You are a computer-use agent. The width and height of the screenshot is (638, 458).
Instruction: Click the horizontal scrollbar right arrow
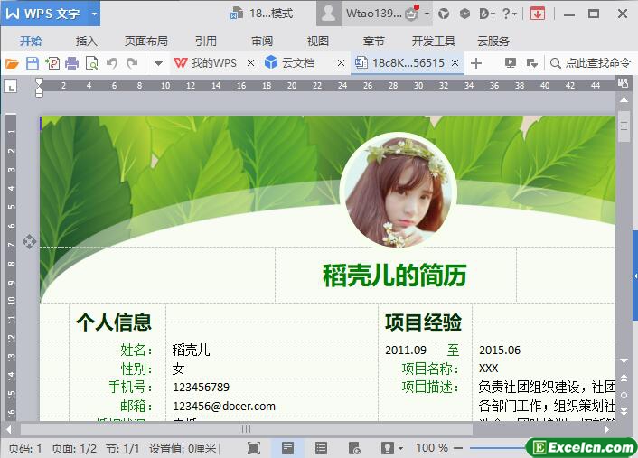click(606, 429)
